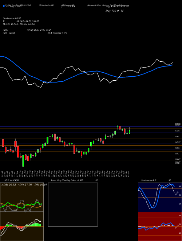
Task: Click the last green candlestick on the right
Action: [130, 132]
